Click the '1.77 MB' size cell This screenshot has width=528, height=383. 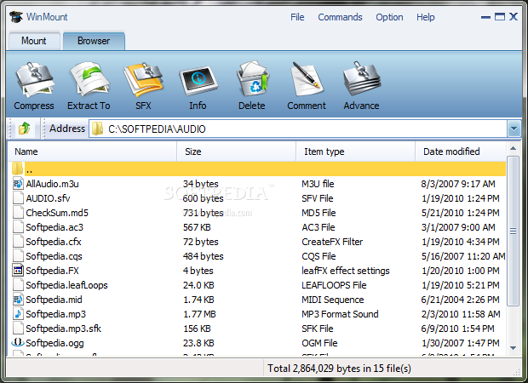pos(199,314)
